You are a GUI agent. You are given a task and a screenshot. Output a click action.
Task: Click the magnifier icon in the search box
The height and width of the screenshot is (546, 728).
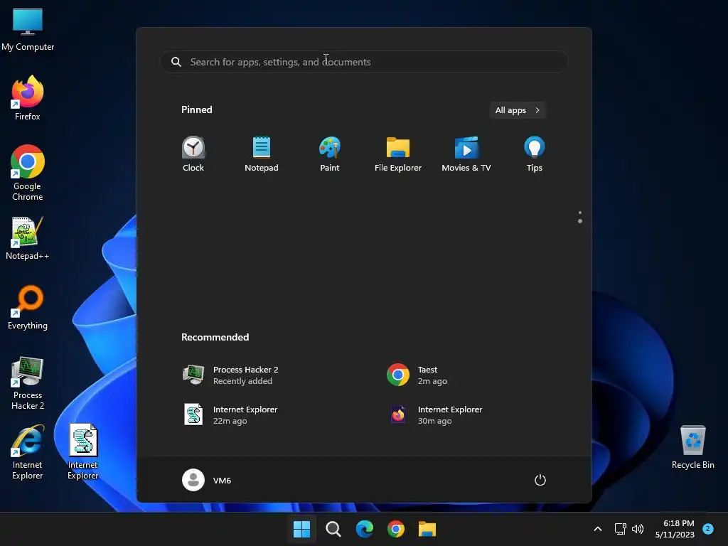click(176, 62)
